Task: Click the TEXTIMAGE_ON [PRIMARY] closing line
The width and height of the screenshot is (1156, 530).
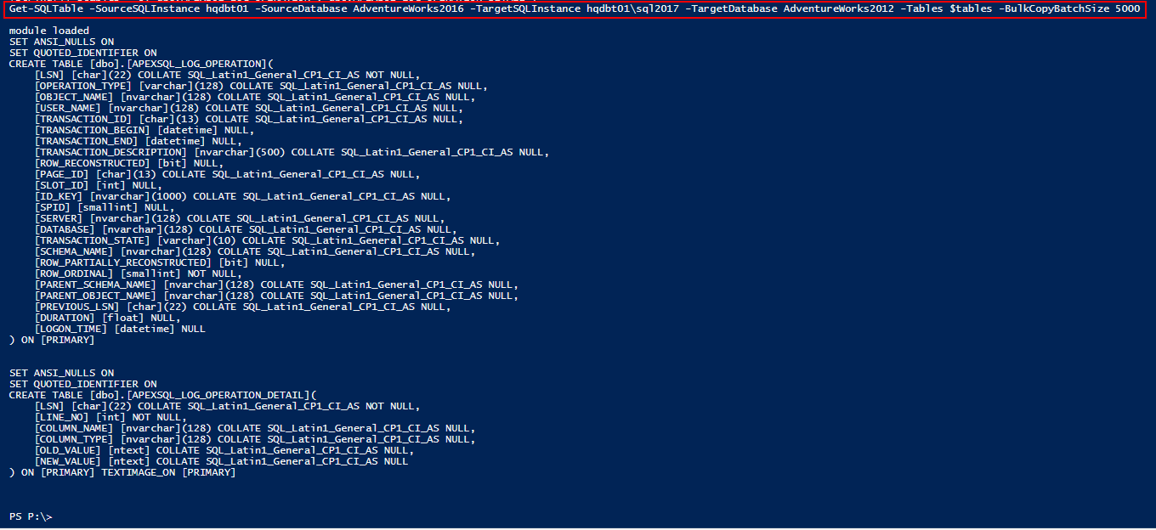Action: coord(122,472)
